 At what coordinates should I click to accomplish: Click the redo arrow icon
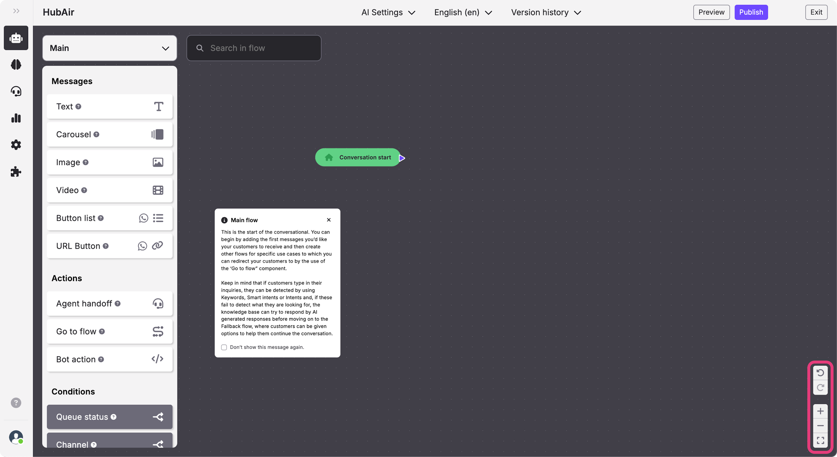[820, 387]
